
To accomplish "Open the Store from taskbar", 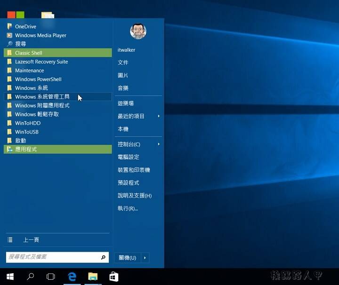I will pos(114,277).
